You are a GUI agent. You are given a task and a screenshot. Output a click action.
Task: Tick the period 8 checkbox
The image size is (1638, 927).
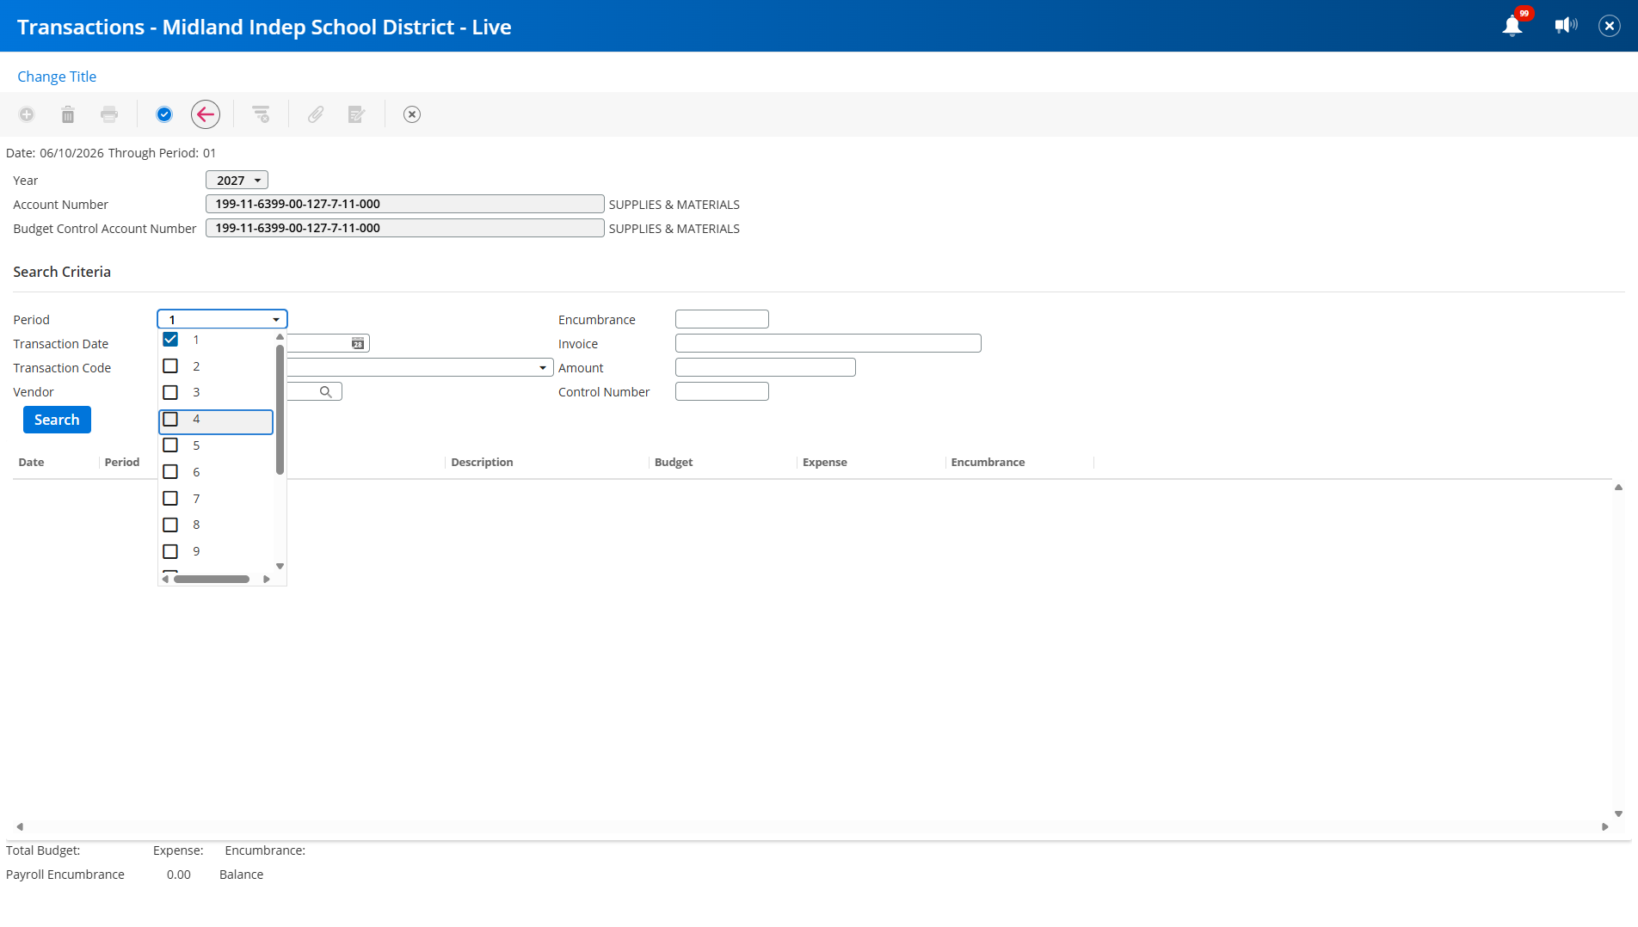(170, 525)
